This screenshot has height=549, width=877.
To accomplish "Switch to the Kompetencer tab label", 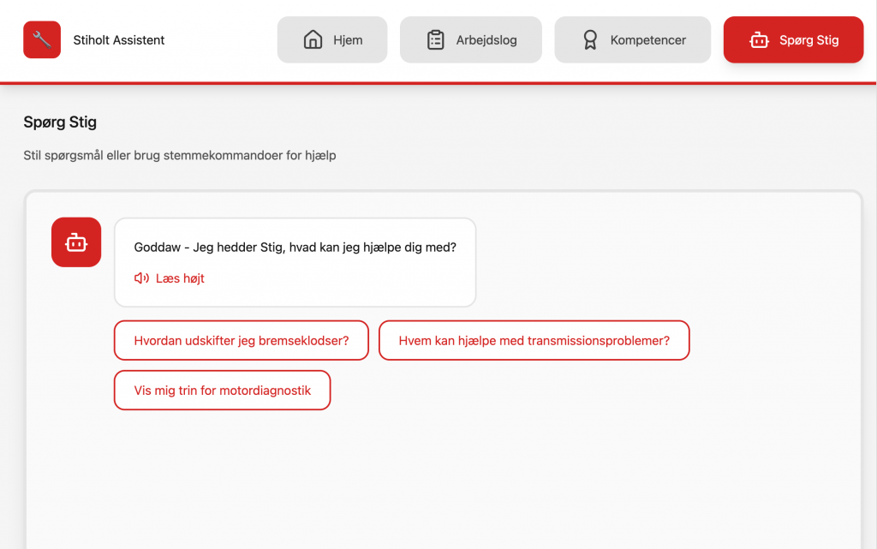I will coord(647,40).
